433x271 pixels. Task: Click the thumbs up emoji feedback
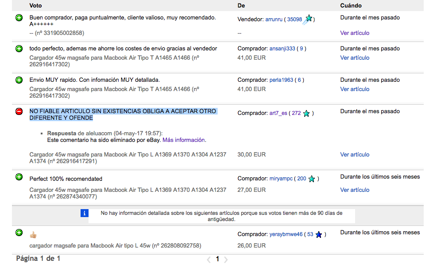tap(33, 234)
